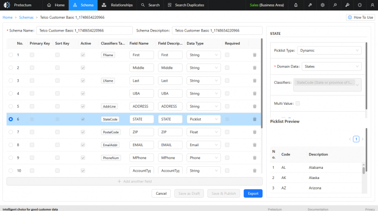The width and height of the screenshot is (378, 211).
Task: Delete the Middle field row
Action: pyautogui.click(x=254, y=68)
